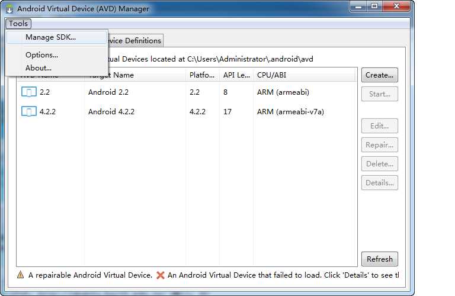This screenshot has height=296, width=455.
Task: Click ARM (armeabi) CPU cell
Action: click(x=283, y=92)
